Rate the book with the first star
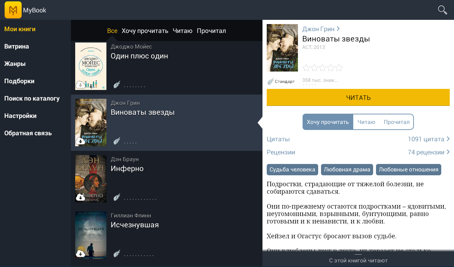This screenshot has width=454, height=267. [306, 68]
